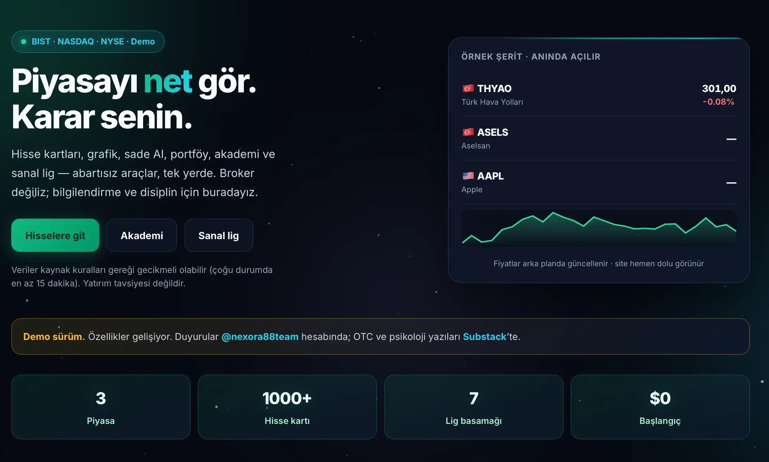Click the $0 Başlangıç stat card
The height and width of the screenshot is (462, 769).
click(x=660, y=407)
